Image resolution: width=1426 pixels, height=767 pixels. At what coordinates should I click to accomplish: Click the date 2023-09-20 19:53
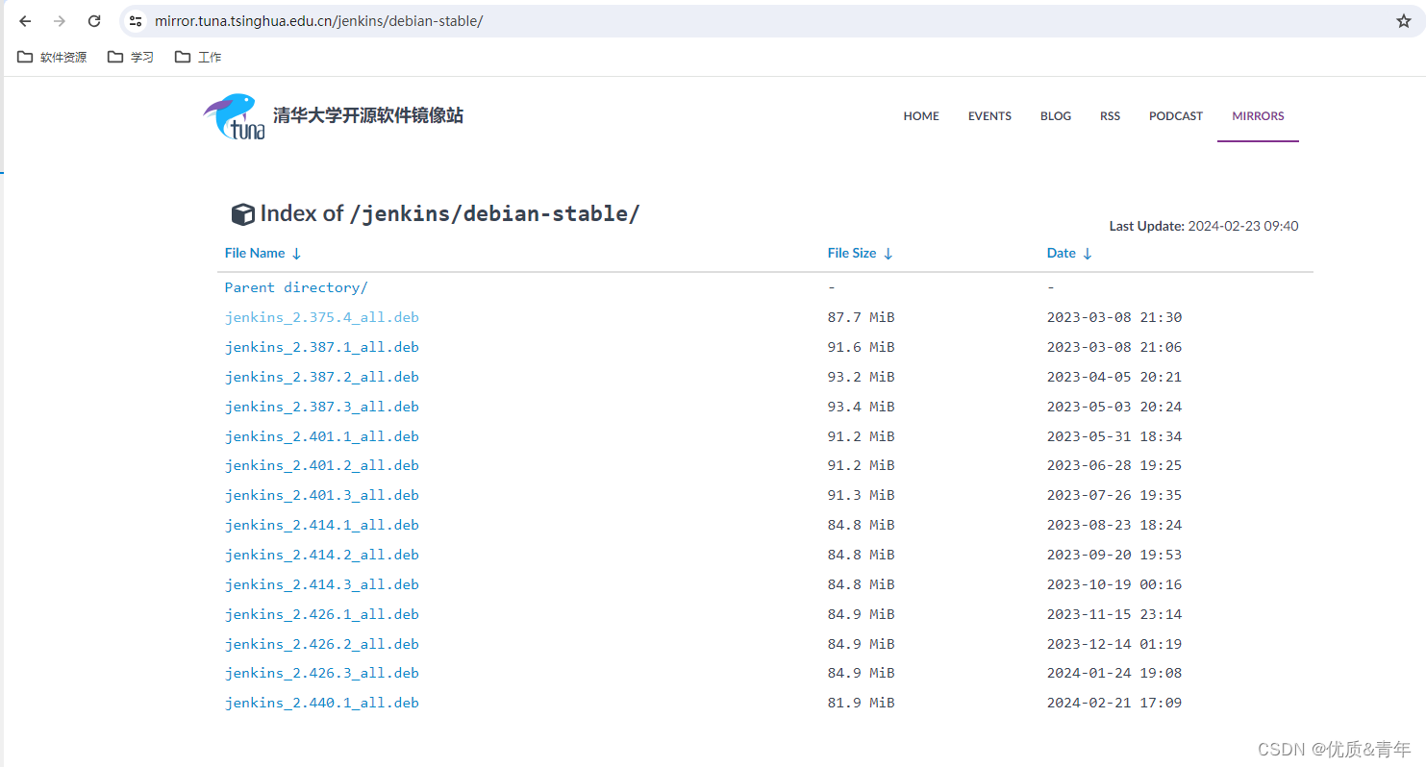pyautogui.click(x=1114, y=555)
